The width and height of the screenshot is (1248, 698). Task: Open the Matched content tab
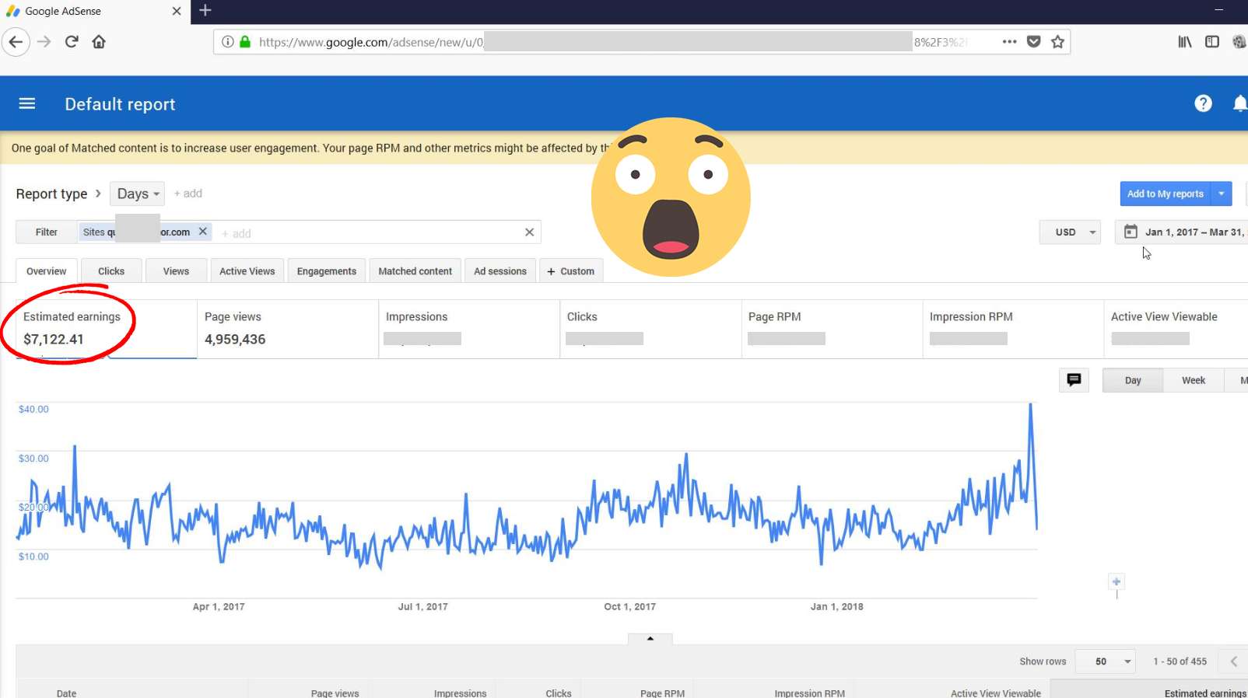click(x=415, y=271)
